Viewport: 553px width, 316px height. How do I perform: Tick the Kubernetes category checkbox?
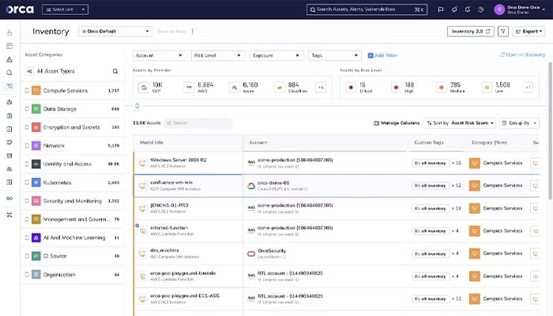(27, 182)
